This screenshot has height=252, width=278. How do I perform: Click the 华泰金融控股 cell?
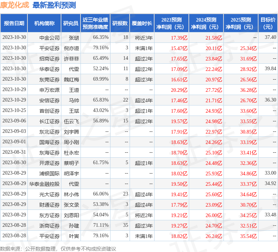click(44, 184)
